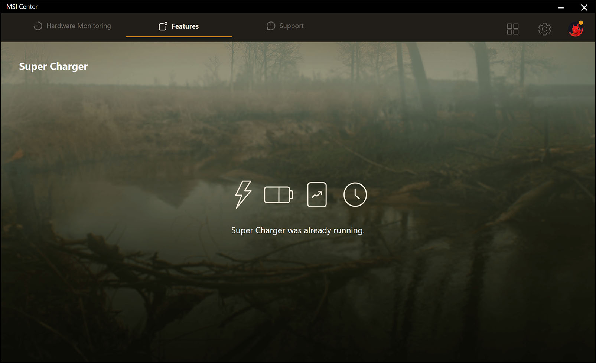
Task: Click the lightning bolt charging icon
Action: (x=243, y=194)
